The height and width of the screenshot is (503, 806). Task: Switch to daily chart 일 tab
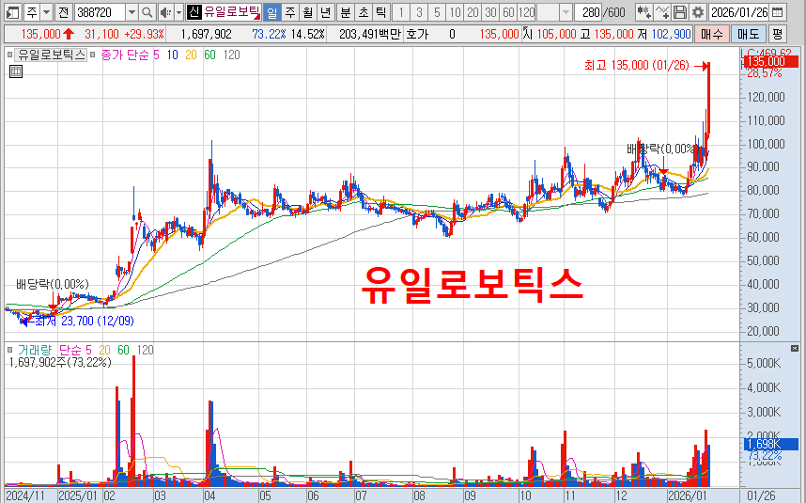271,12
